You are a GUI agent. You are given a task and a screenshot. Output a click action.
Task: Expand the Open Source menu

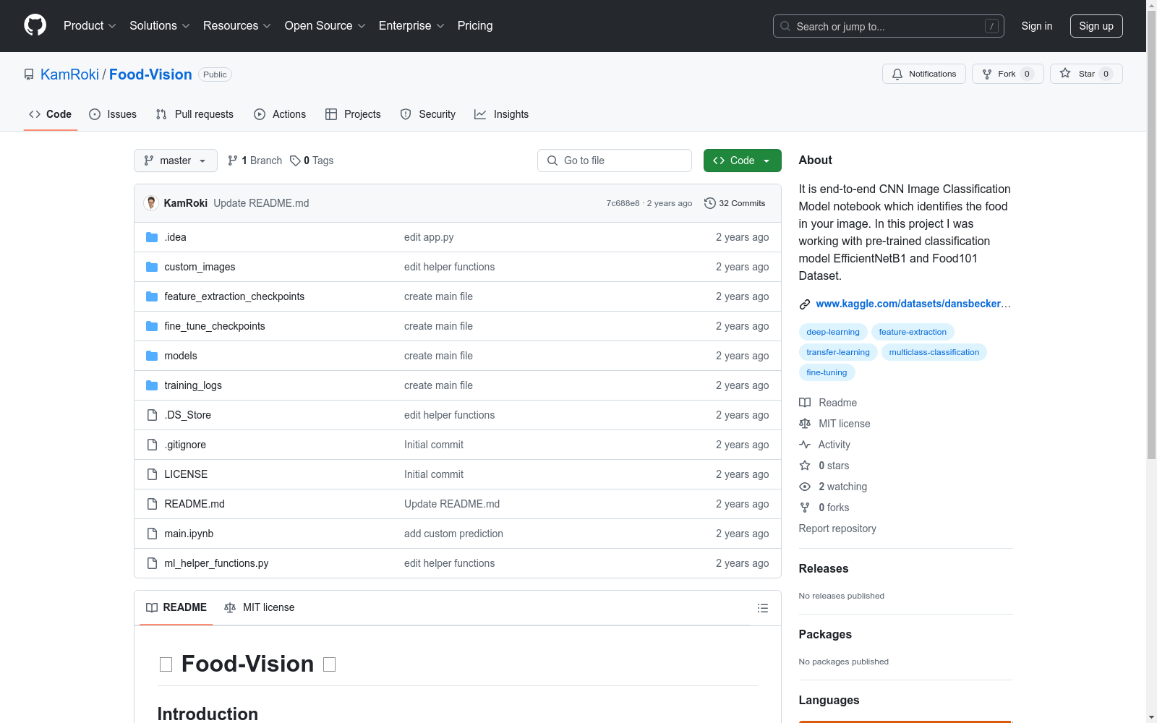pos(325,25)
